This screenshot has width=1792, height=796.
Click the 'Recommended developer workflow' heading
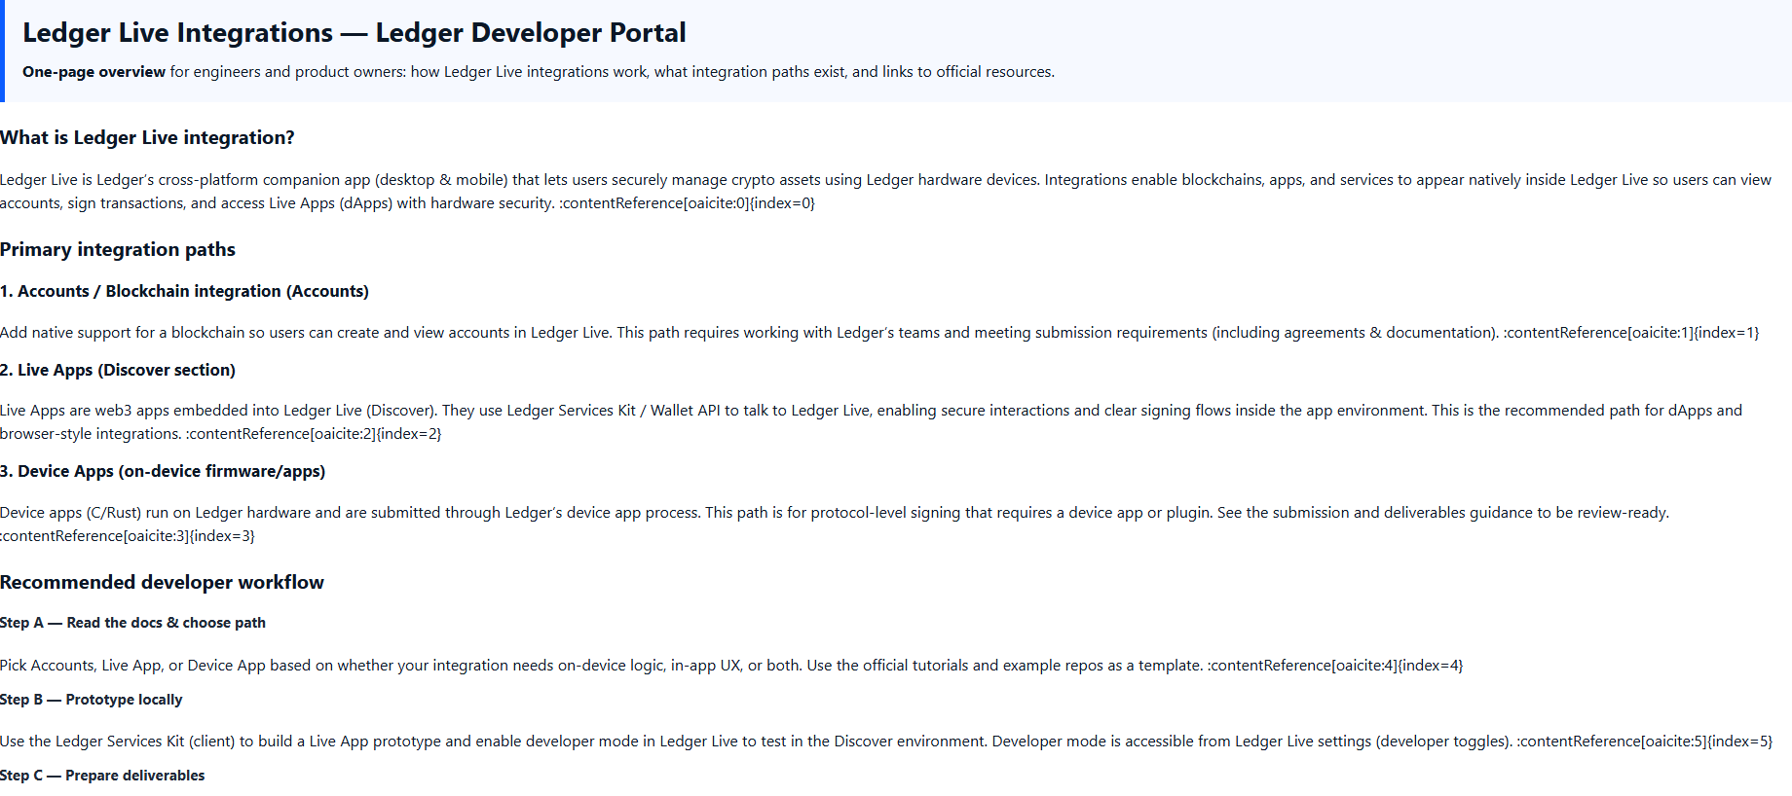(x=162, y=582)
